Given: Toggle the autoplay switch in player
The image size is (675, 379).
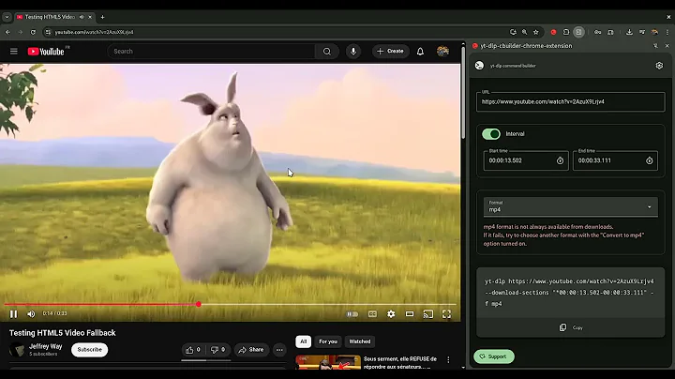Looking at the screenshot, I should pos(352,314).
